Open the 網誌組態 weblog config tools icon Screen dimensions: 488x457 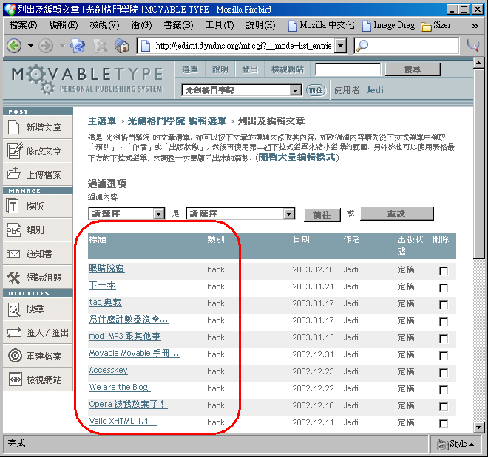click(14, 278)
